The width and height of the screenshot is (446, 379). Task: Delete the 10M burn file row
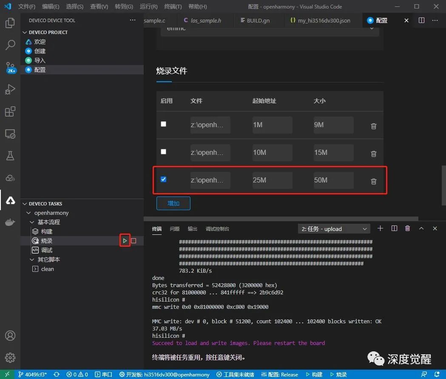(374, 154)
